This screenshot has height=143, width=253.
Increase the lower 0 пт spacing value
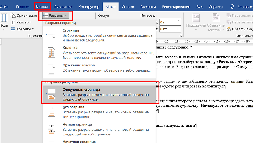pos(179,28)
